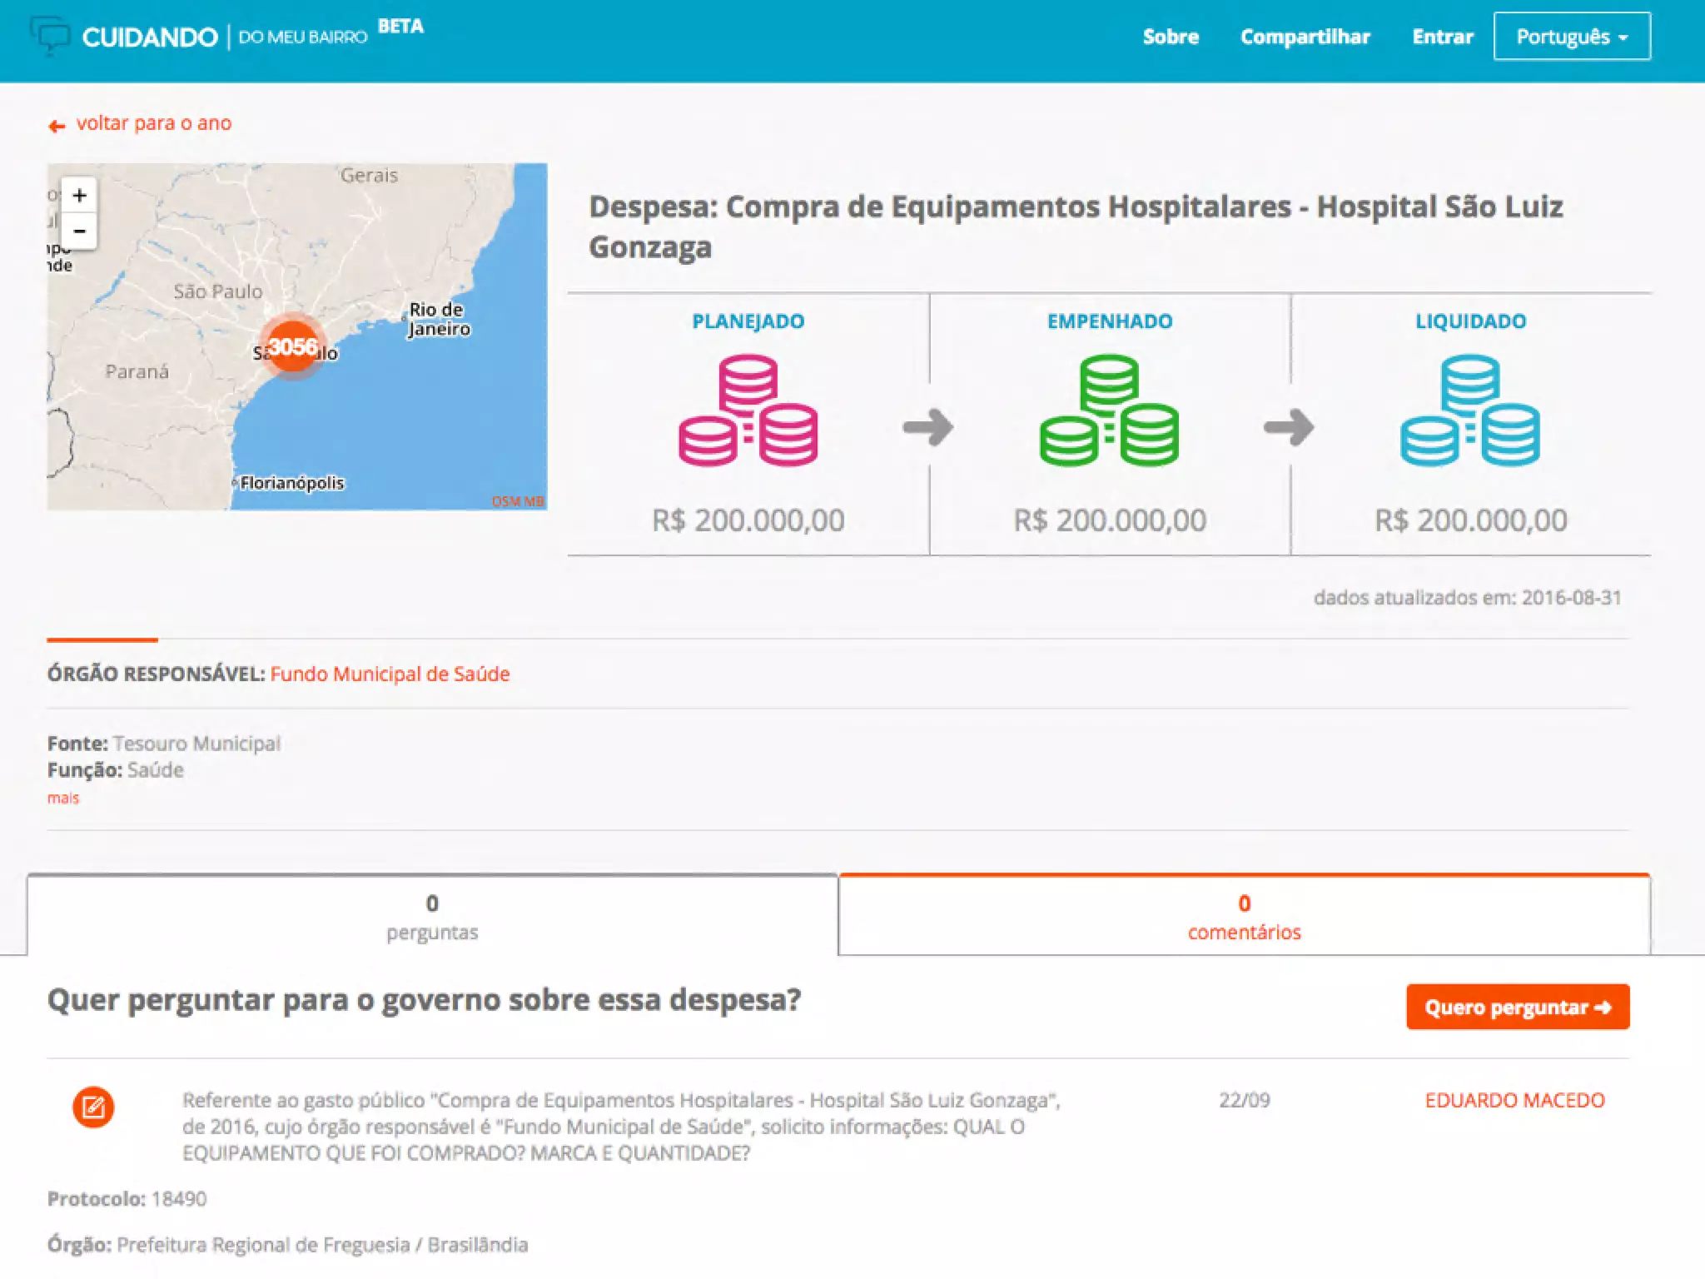This screenshot has height=1279, width=1705.
Task: Click Entrar to log in
Action: (1442, 37)
